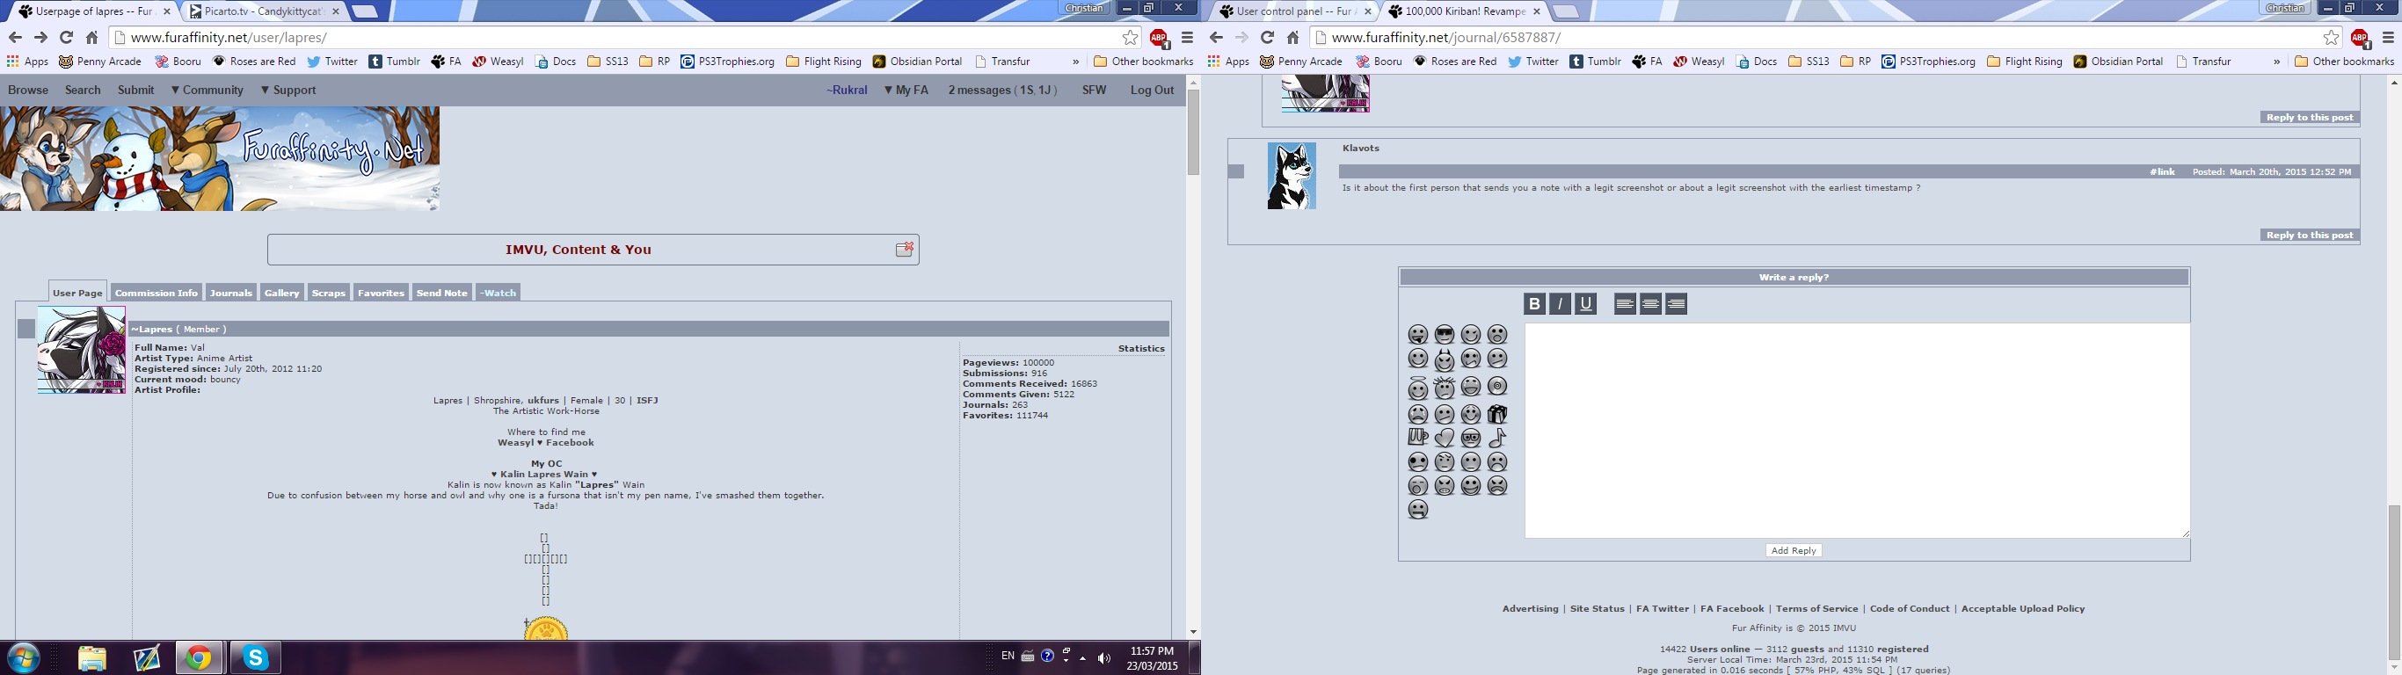This screenshot has width=2402, height=675.
Task: Click the left window vertical scrollbar thumb
Action: tap(1192, 133)
